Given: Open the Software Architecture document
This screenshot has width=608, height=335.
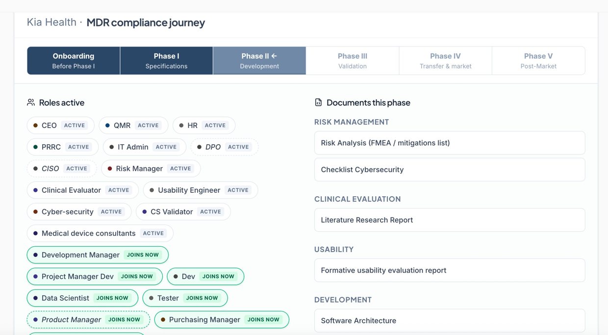Looking at the screenshot, I should coord(450,320).
